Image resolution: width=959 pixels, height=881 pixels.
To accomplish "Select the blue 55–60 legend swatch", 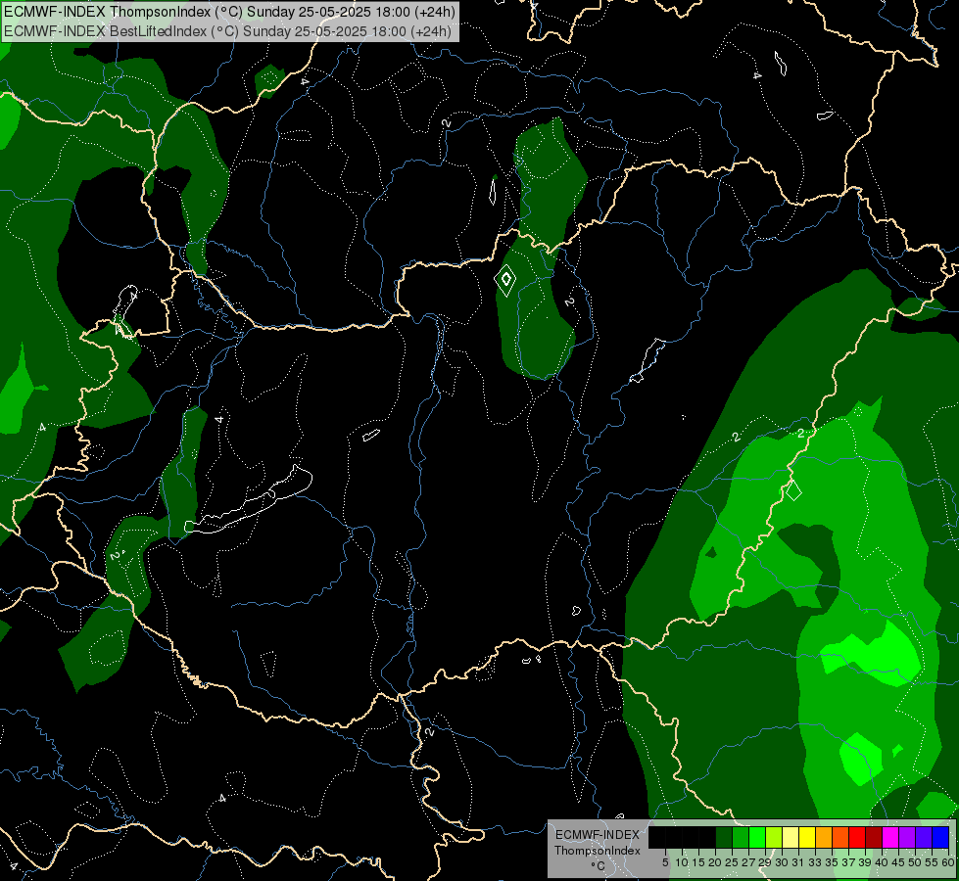I will click(x=940, y=837).
